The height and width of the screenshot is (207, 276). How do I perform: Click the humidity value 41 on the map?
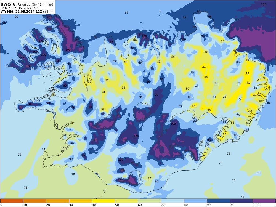click(248, 83)
